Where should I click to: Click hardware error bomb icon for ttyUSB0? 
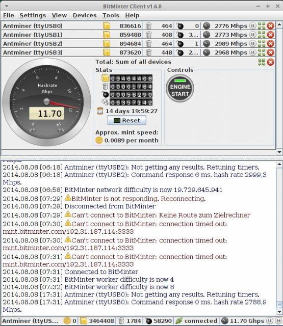point(180,26)
